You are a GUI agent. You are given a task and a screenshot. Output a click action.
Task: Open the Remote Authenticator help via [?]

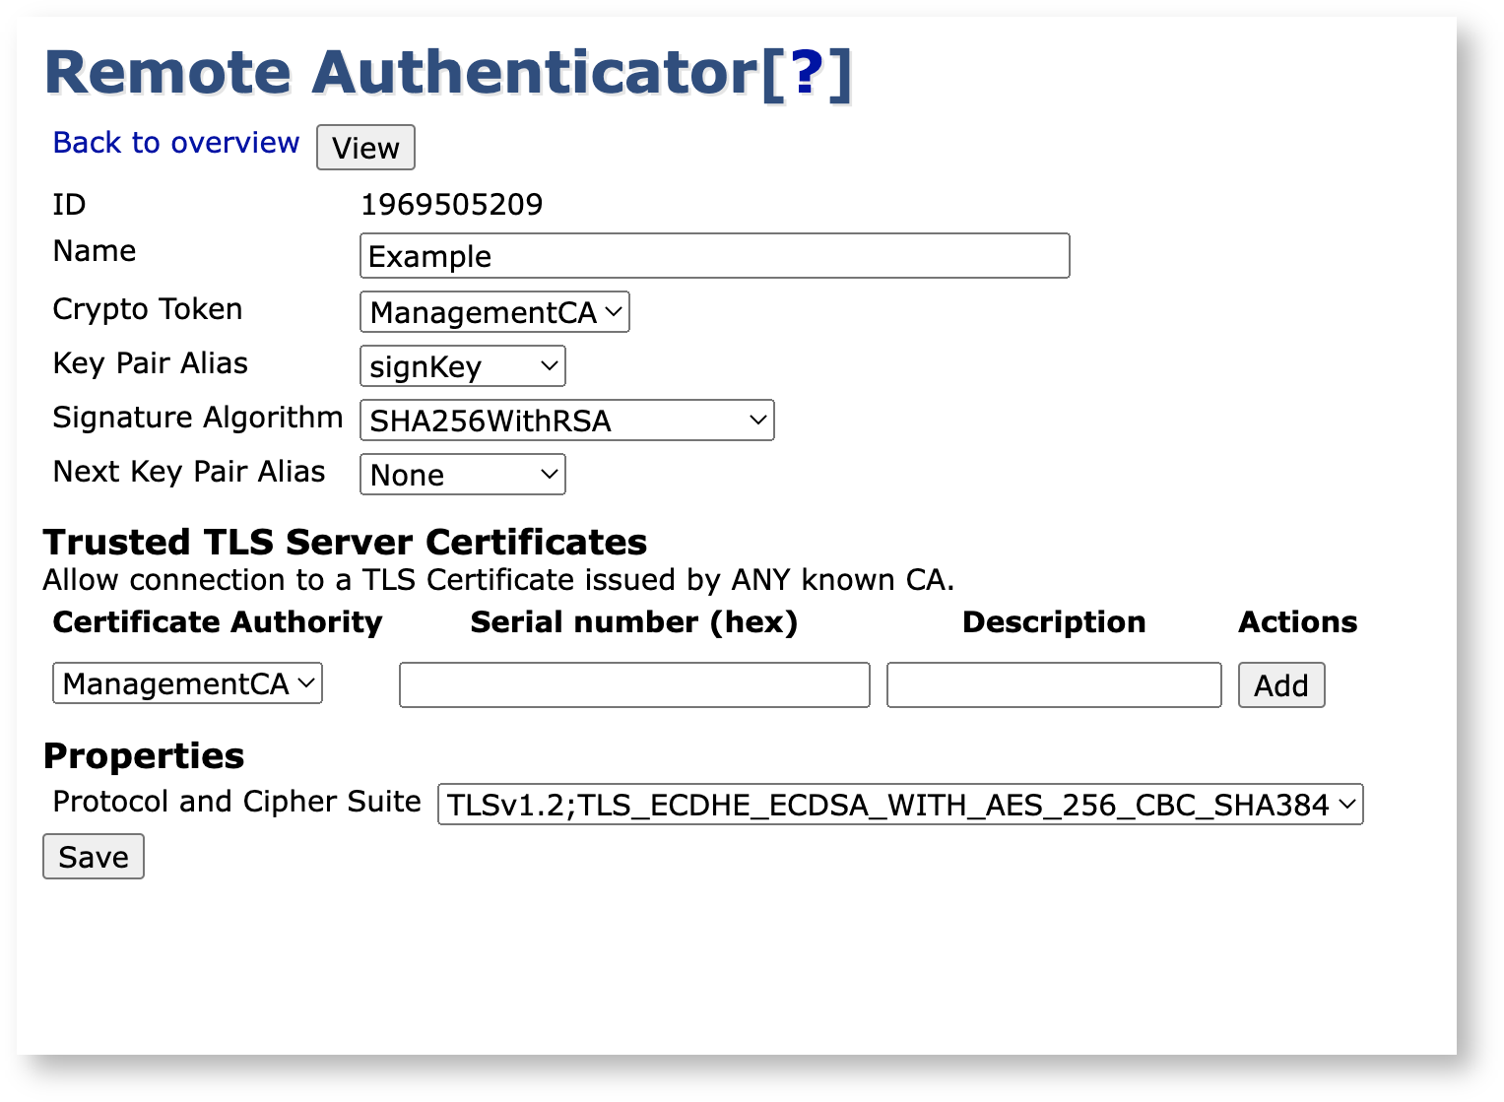click(806, 72)
